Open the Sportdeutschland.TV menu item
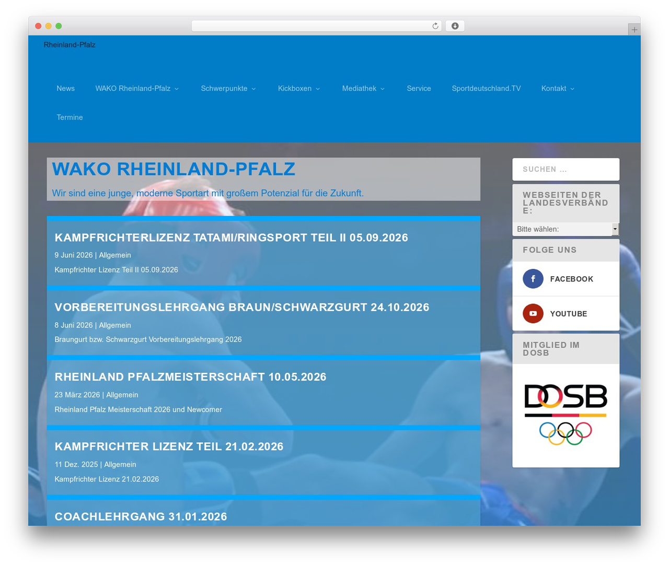The height and width of the screenshot is (566, 669). 486,88
